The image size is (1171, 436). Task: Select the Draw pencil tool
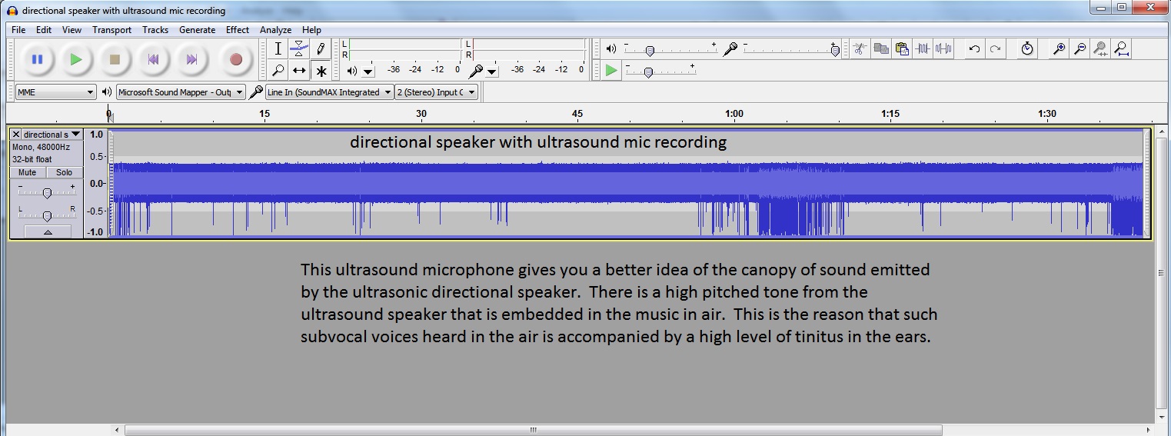click(321, 48)
